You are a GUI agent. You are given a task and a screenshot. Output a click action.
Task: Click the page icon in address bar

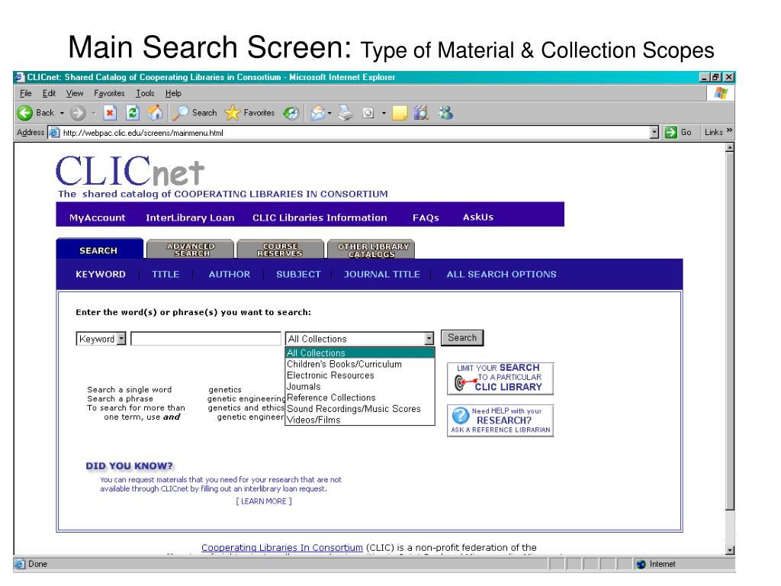click(54, 133)
